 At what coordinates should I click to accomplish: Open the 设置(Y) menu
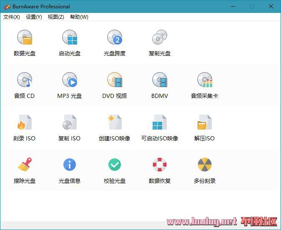coord(34,17)
